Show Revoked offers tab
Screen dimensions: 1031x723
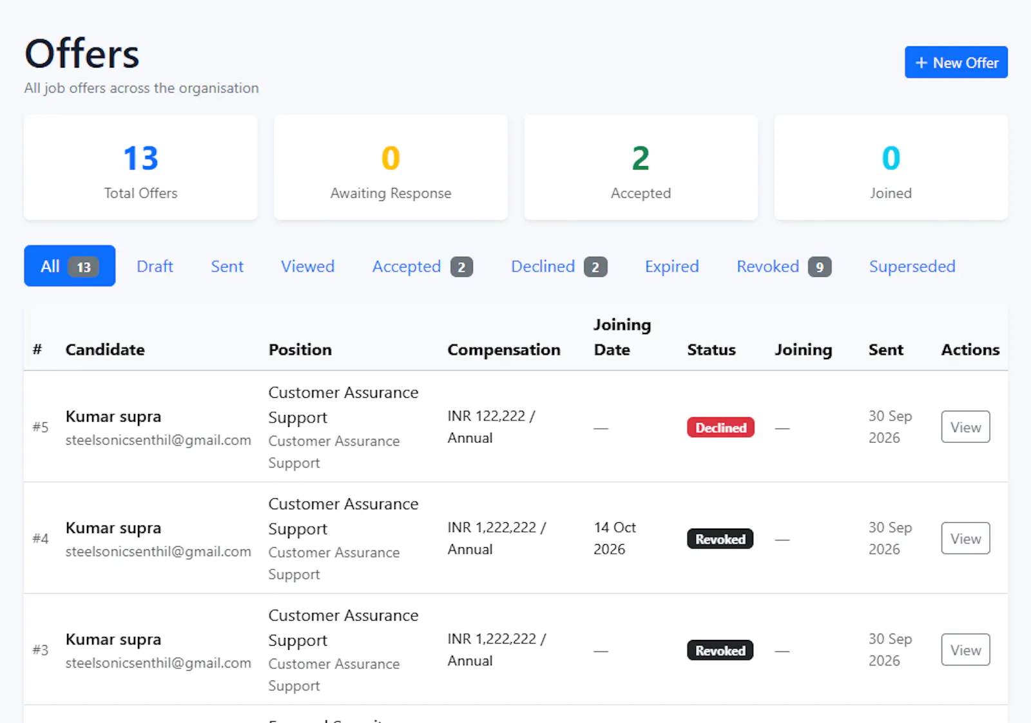pyautogui.click(x=784, y=266)
